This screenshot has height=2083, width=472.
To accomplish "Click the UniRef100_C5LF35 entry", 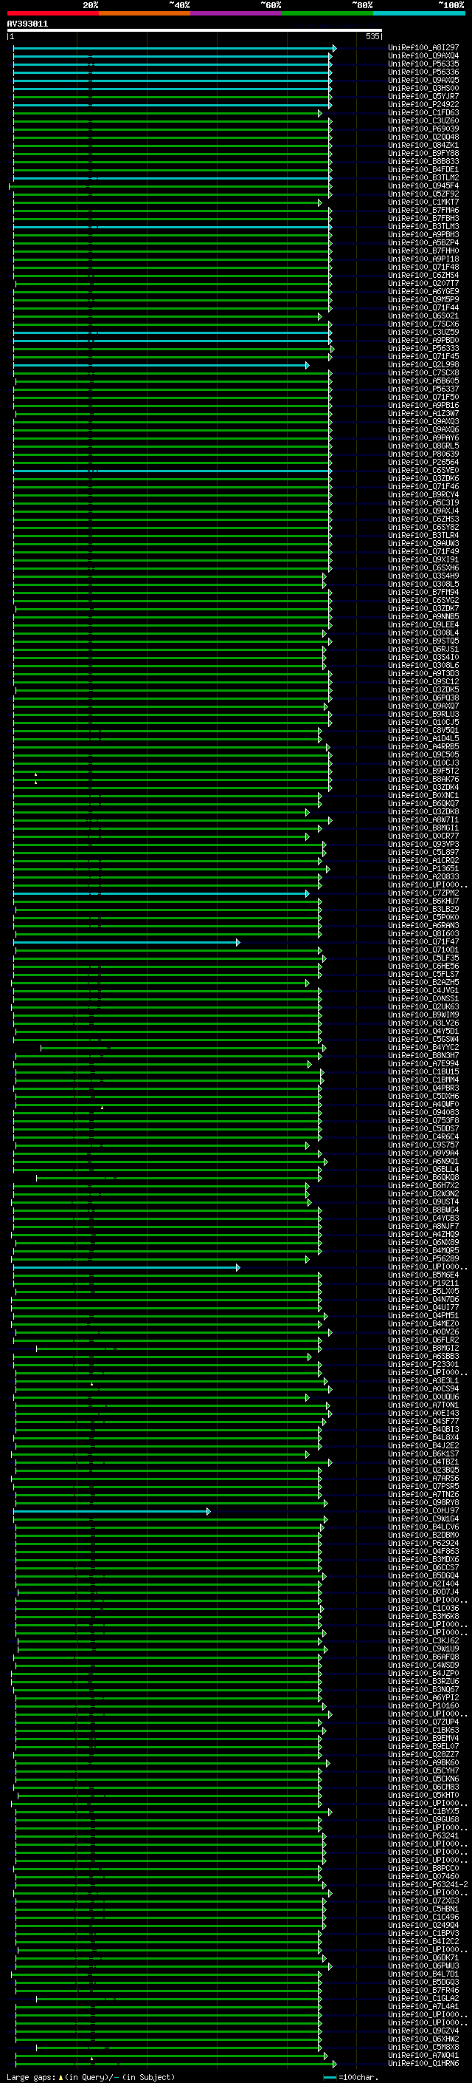I will tap(423, 959).
